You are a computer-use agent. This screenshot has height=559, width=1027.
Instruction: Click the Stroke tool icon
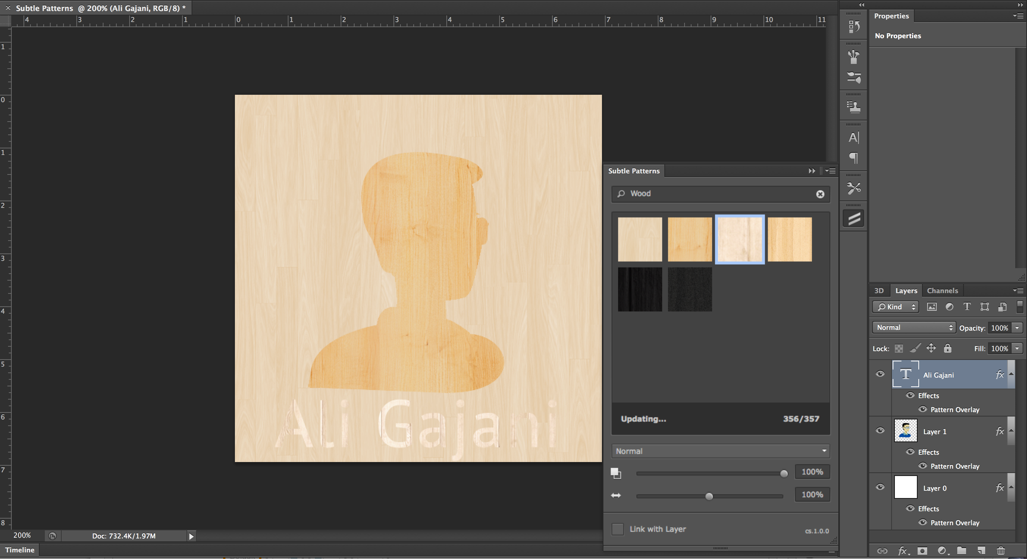tap(855, 219)
